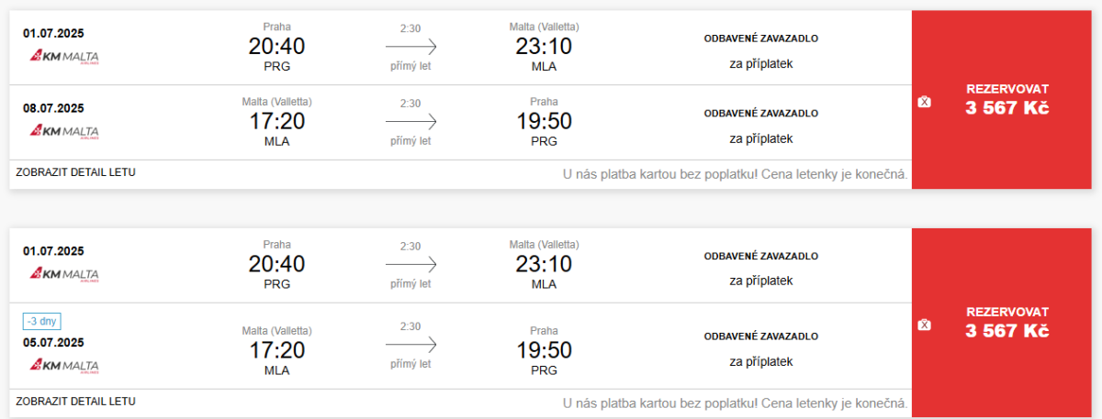Click the 08.07.2025 return date
The width and height of the screenshot is (1102, 419).
pyautogui.click(x=53, y=108)
